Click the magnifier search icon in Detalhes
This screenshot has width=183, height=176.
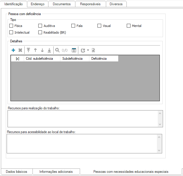[57, 50]
